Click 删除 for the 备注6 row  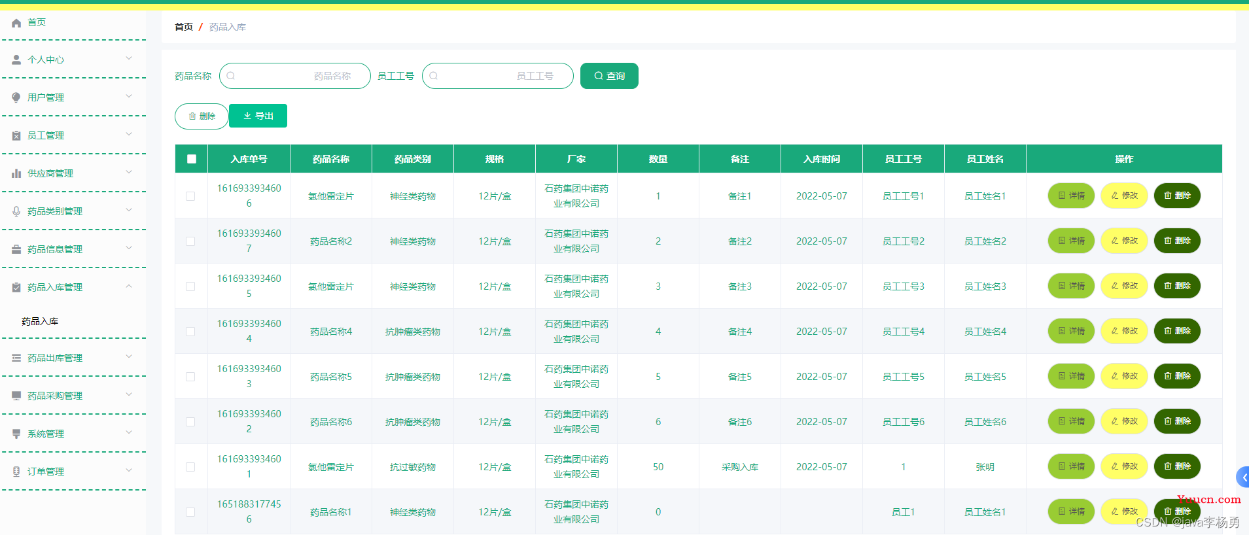pyautogui.click(x=1177, y=421)
